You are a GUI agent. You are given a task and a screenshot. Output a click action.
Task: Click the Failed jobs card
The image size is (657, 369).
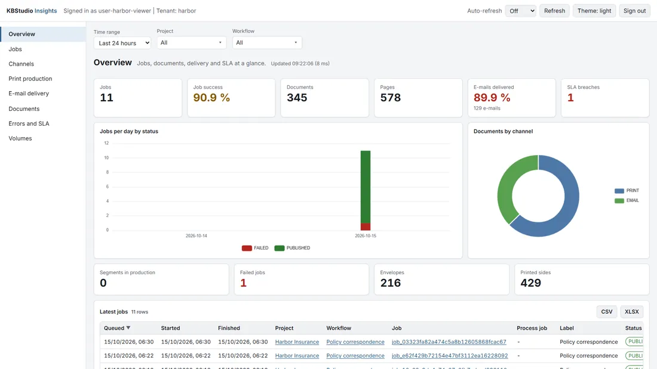point(302,279)
